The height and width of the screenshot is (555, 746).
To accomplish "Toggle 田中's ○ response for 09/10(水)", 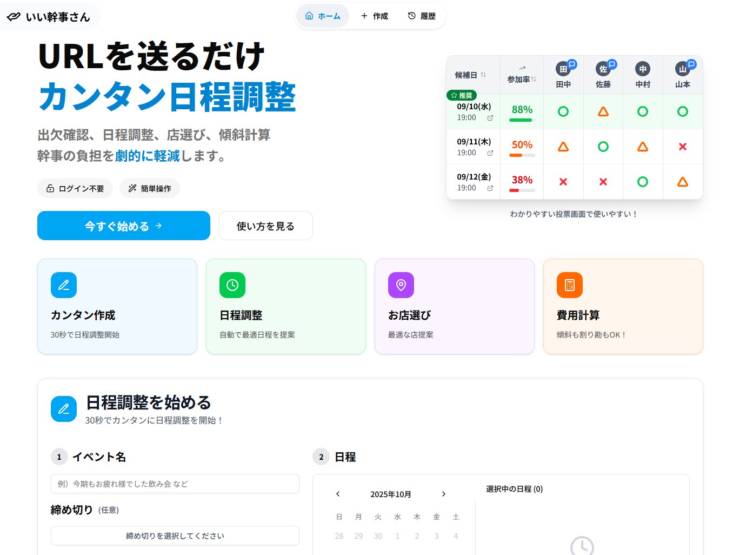I will point(563,111).
